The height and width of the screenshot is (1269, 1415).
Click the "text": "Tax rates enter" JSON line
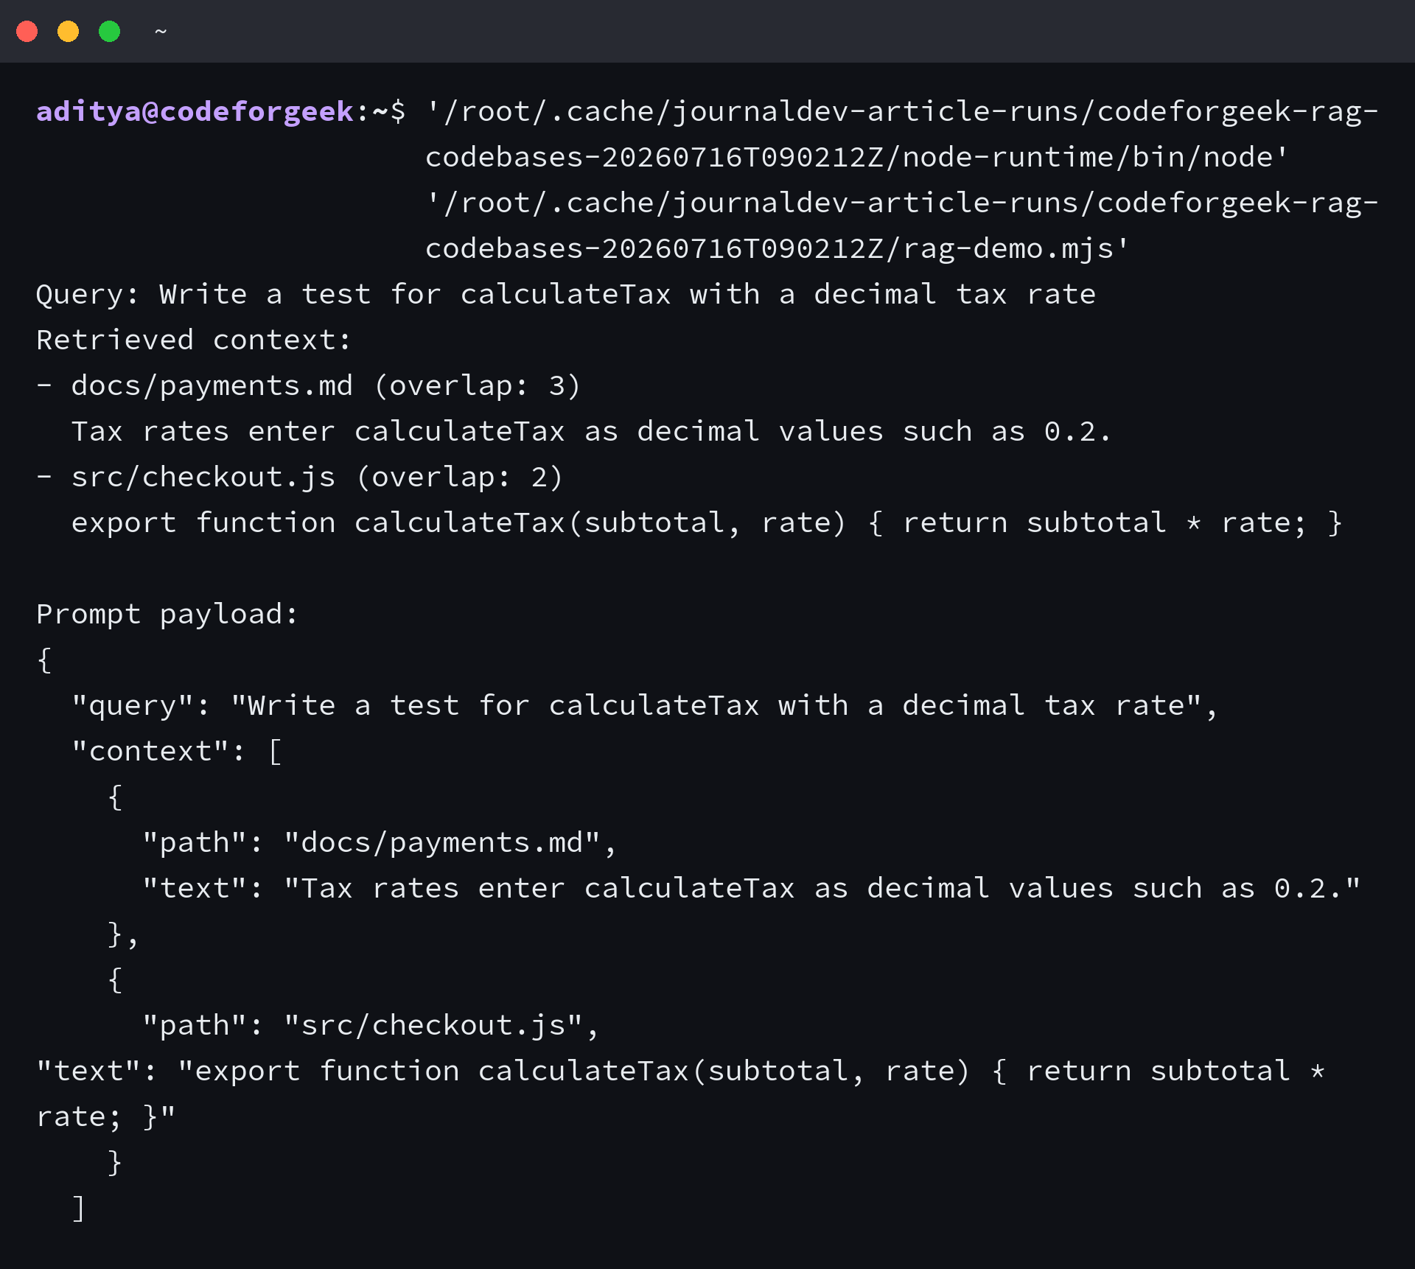[x=751, y=888]
